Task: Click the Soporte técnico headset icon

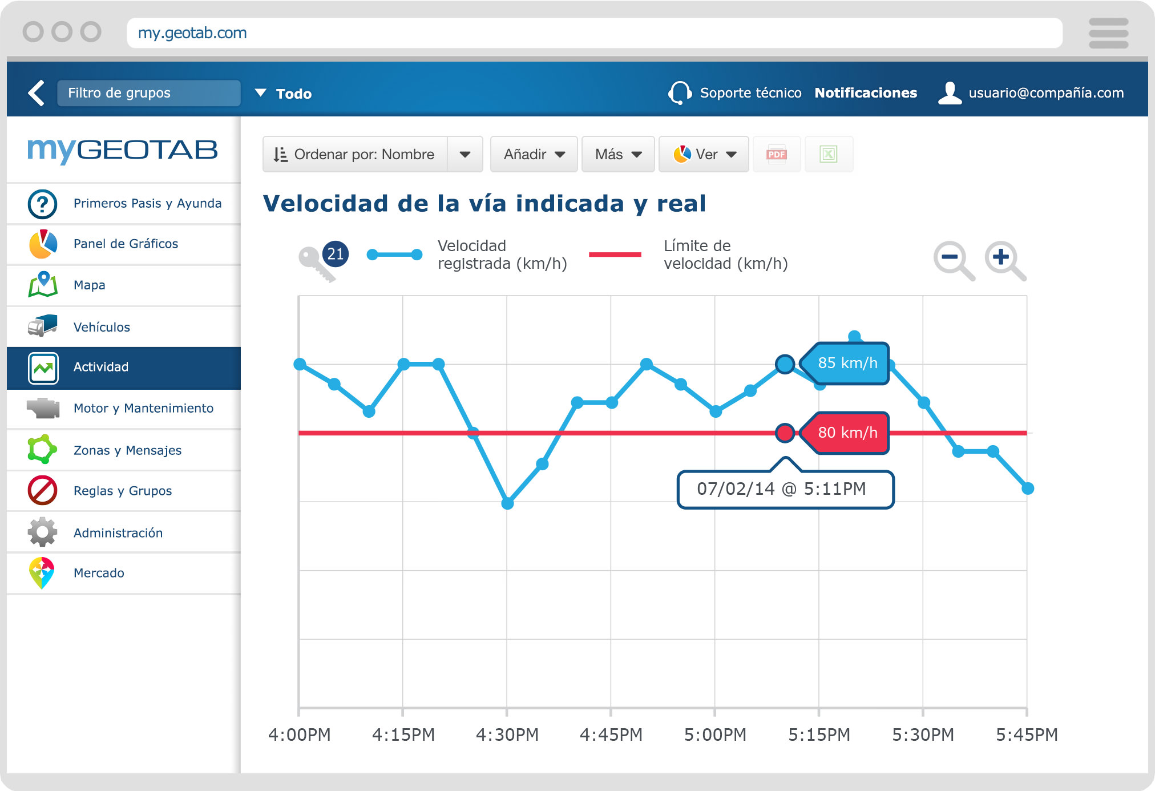Action: point(680,92)
